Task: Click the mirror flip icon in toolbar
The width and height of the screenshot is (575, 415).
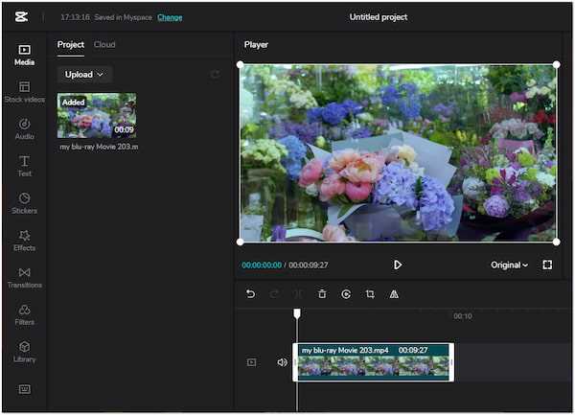Action: (x=394, y=294)
